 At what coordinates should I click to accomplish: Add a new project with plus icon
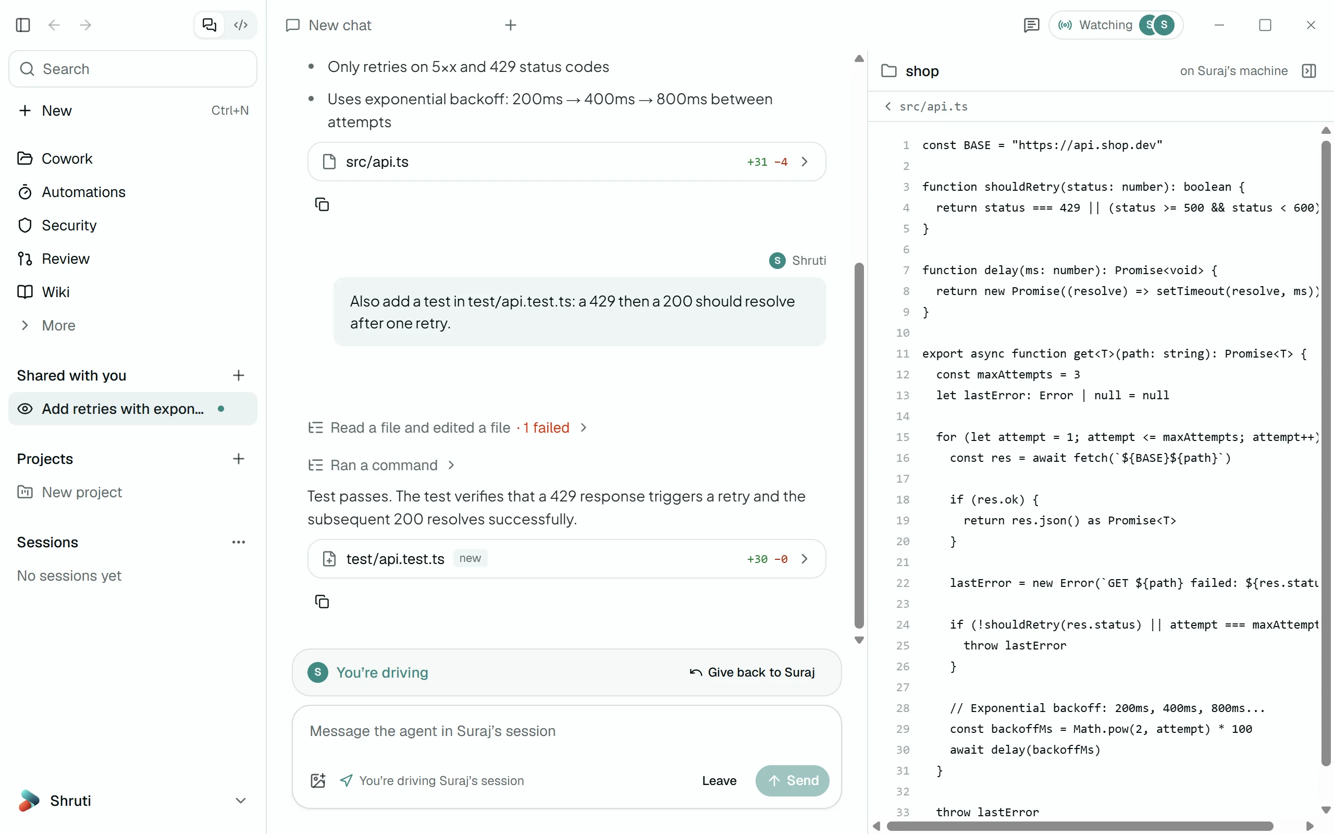(x=238, y=459)
